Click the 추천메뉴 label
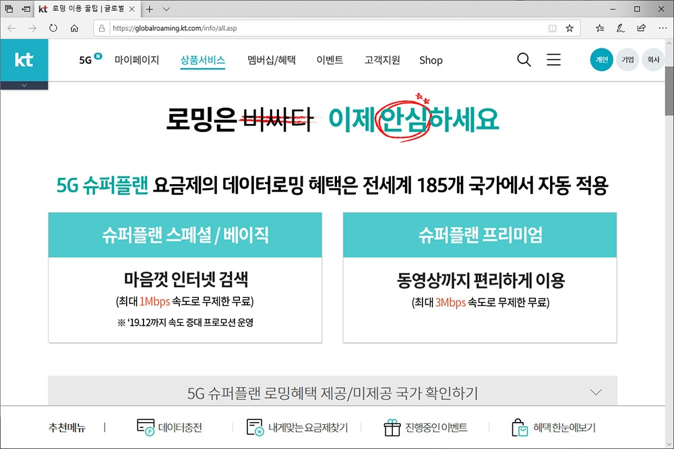 [67, 427]
